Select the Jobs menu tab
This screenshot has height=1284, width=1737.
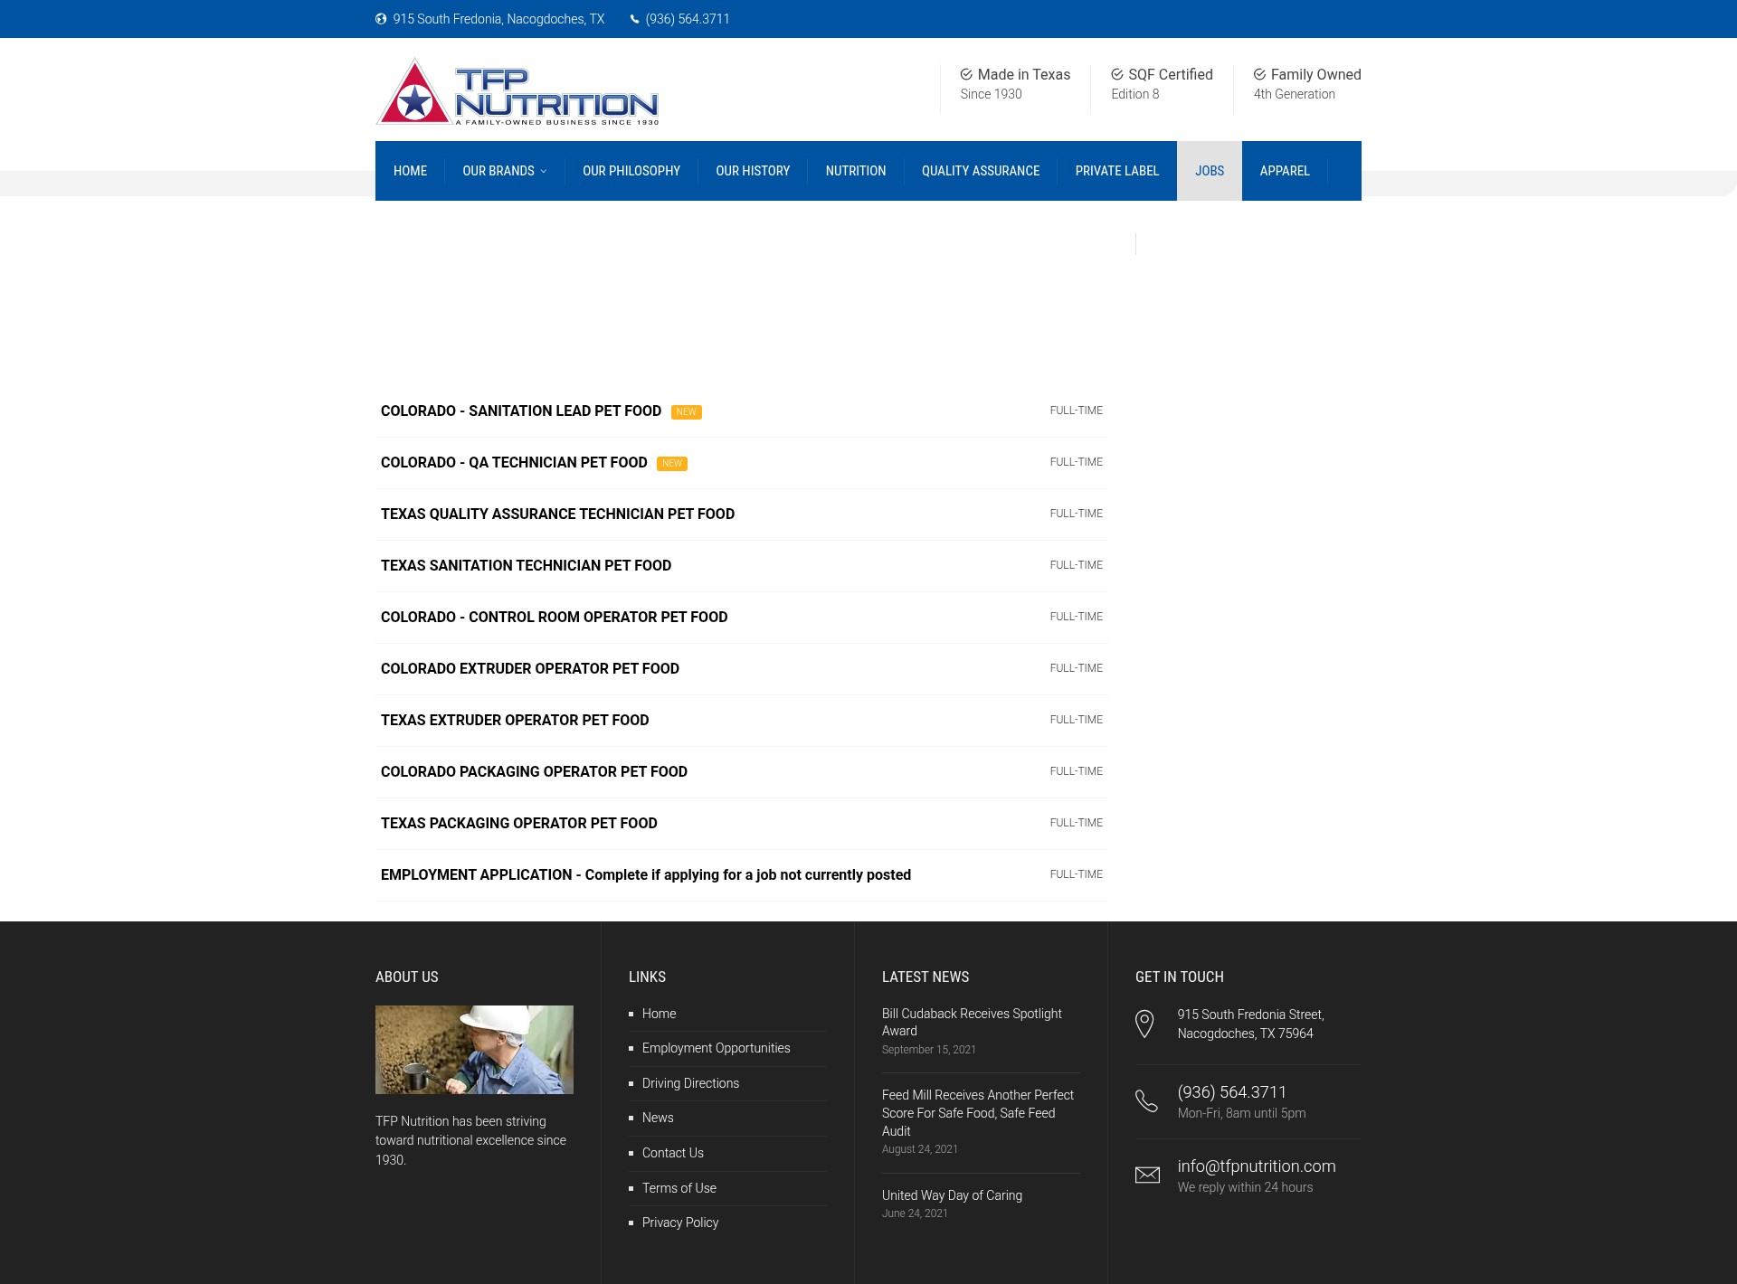point(1210,171)
